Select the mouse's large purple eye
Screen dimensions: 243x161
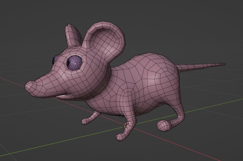[74, 63]
